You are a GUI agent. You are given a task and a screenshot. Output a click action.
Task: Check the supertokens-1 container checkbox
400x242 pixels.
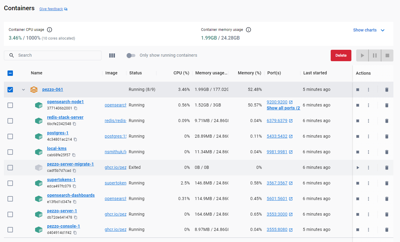point(10,183)
